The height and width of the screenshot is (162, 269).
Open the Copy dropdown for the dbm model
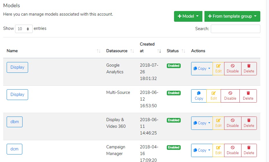[202, 123]
